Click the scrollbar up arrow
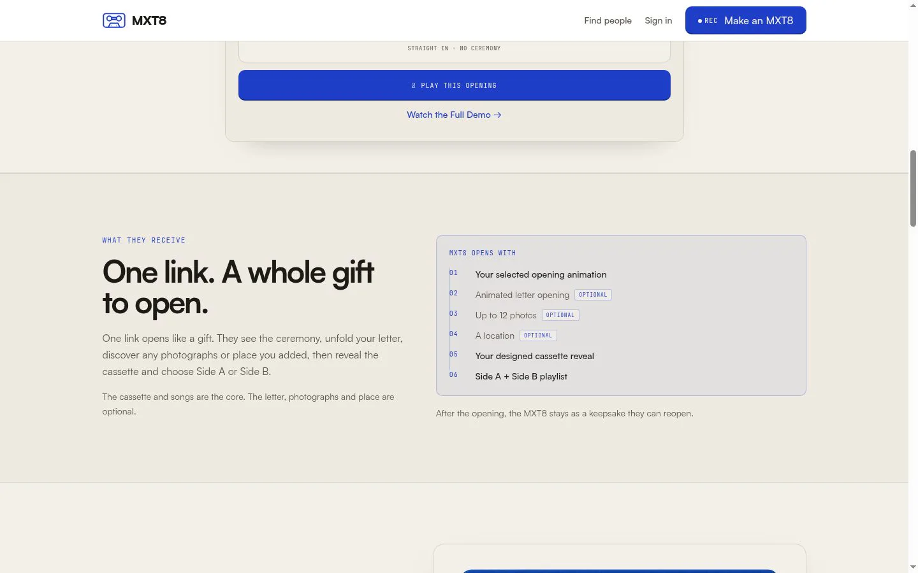918x573 pixels. (913, 5)
